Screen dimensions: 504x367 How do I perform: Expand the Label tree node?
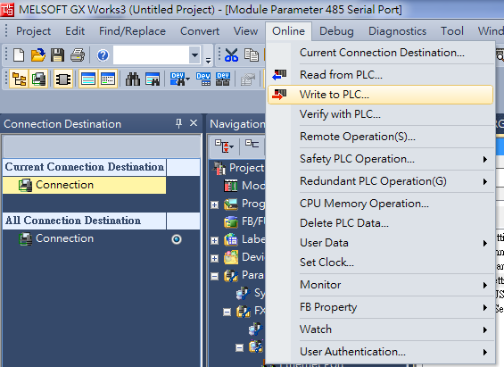coord(214,240)
